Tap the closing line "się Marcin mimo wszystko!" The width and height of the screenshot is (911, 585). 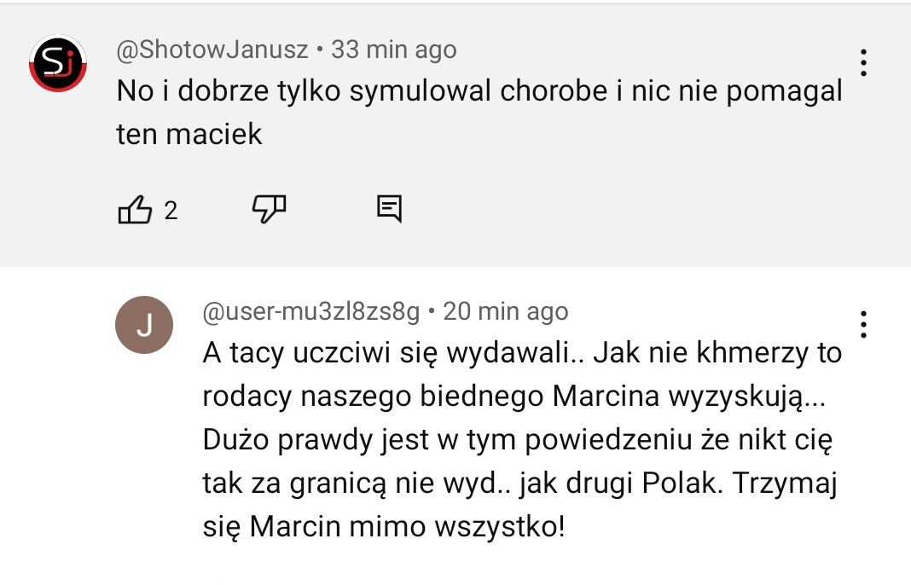[x=384, y=526]
